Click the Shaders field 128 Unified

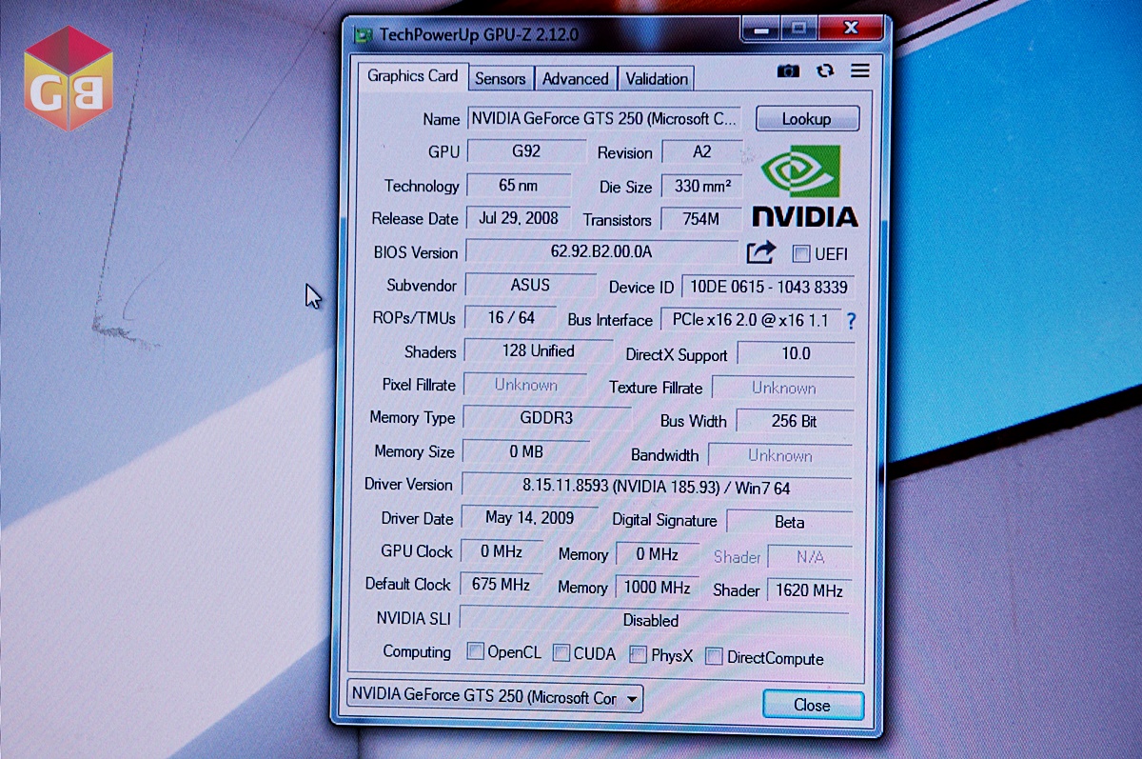pos(538,351)
